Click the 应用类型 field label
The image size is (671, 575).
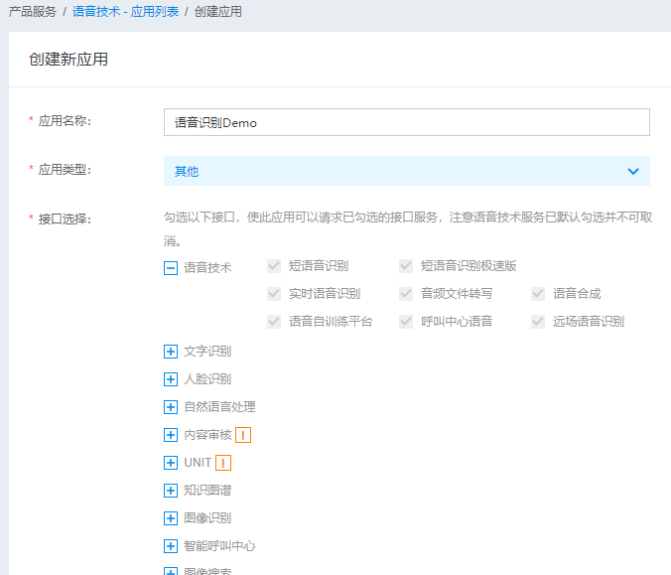(65, 170)
